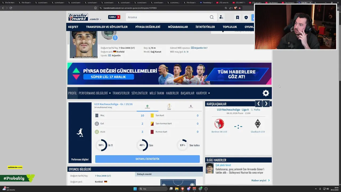Screen dimensions: 341x192
Task: Click the Asist icon
Action: tap(97, 132)
